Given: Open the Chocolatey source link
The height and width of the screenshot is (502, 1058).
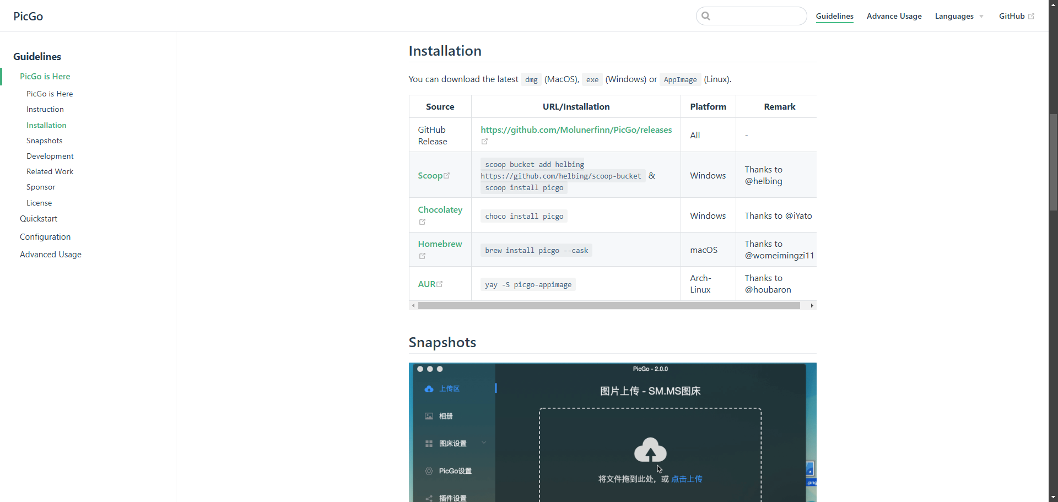Looking at the screenshot, I should (x=440, y=210).
